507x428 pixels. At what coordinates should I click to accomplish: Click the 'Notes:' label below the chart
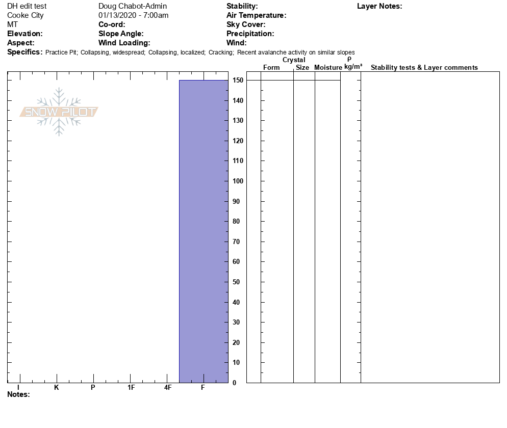(18, 394)
